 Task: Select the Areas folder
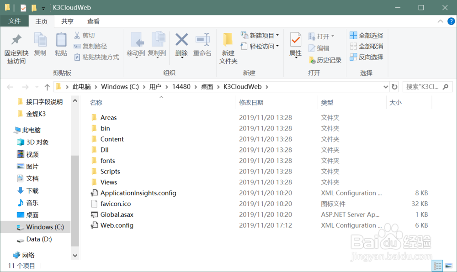tap(108, 118)
